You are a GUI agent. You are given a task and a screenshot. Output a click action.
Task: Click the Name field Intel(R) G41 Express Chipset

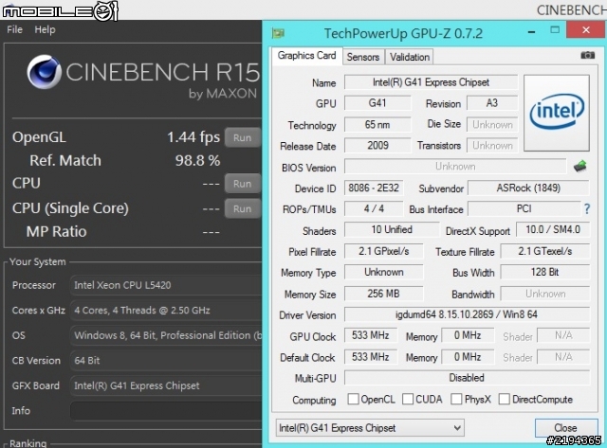431,82
